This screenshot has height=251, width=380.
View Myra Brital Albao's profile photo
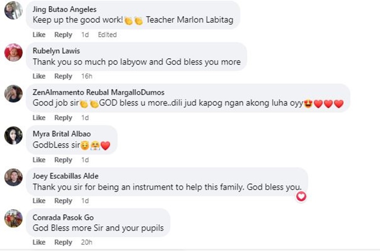pos(13,135)
